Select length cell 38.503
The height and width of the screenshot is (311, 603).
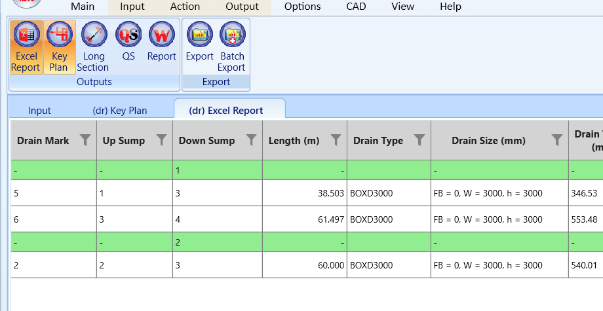click(x=305, y=192)
